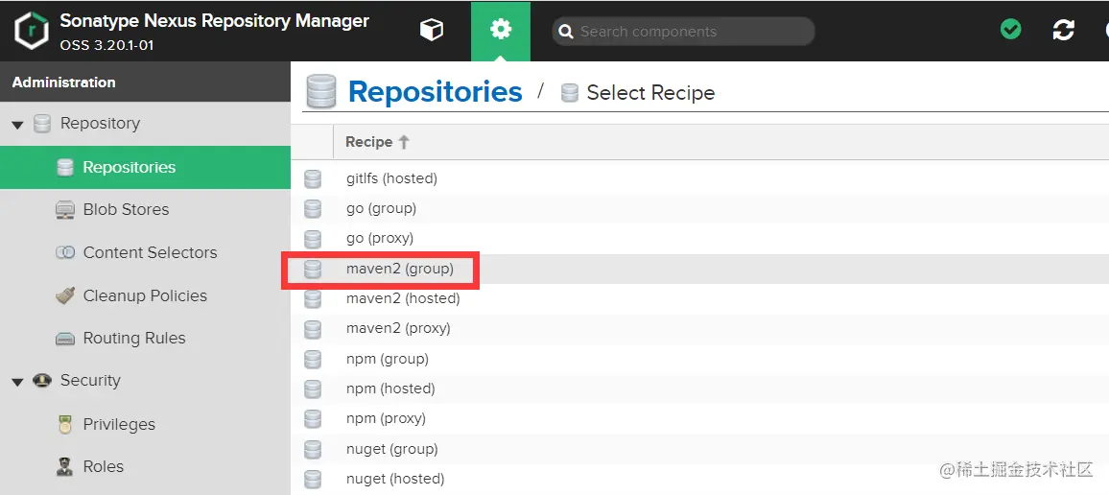
Task: Click database icon beside maven2 (hosted)
Action: coord(313,299)
